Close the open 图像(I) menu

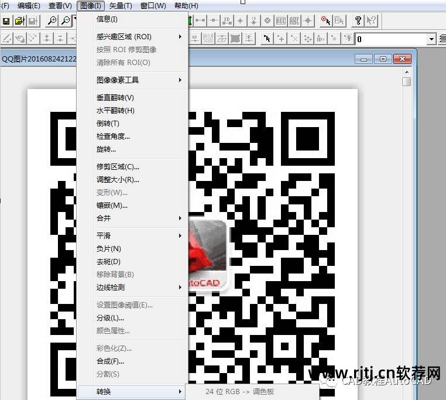tap(91, 6)
